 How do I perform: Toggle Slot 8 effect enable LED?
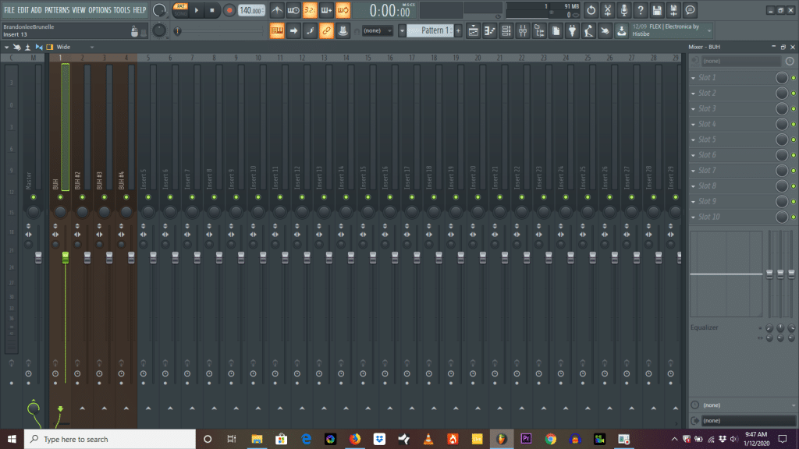[x=794, y=186]
